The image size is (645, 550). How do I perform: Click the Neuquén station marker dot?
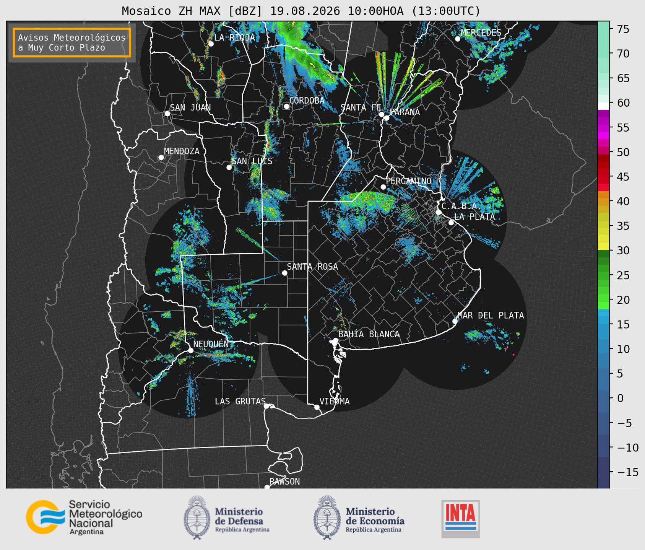point(190,350)
